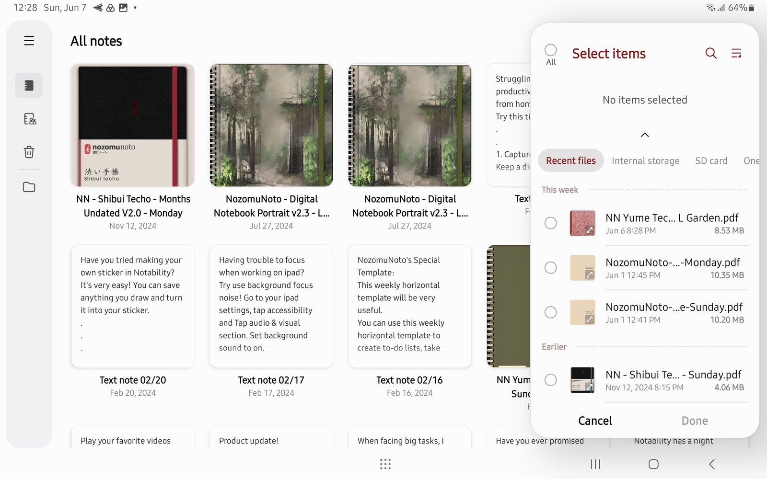Image resolution: width=767 pixels, height=479 pixels.
Task: Open NozomuNoto-...-Monday.pdf file thumbnail
Action: 582,268
